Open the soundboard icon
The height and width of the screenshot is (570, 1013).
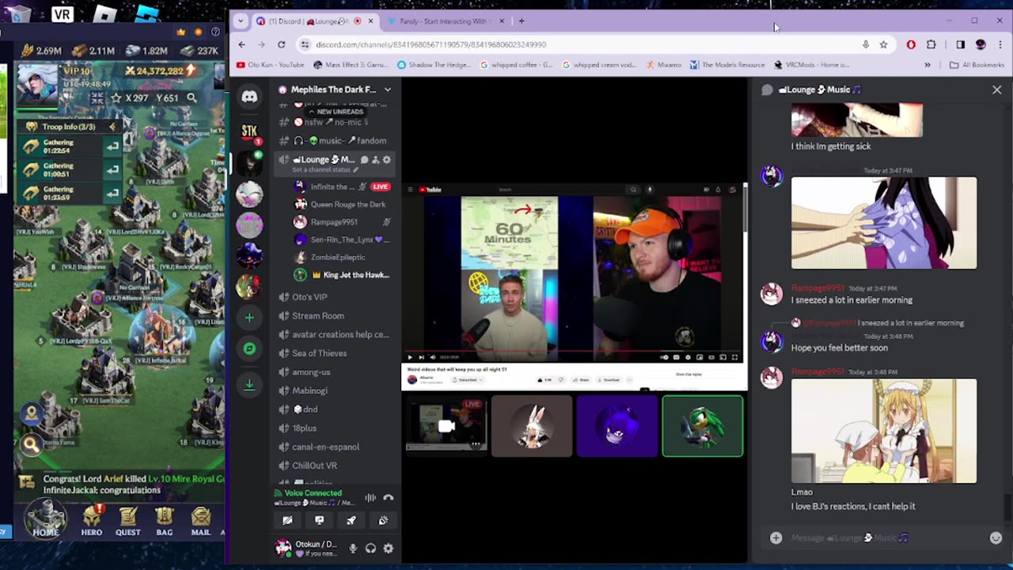pyautogui.click(x=383, y=520)
